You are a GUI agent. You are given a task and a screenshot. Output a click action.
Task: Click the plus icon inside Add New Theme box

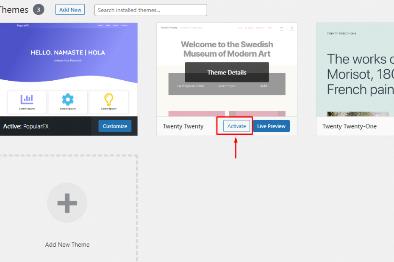(67, 202)
